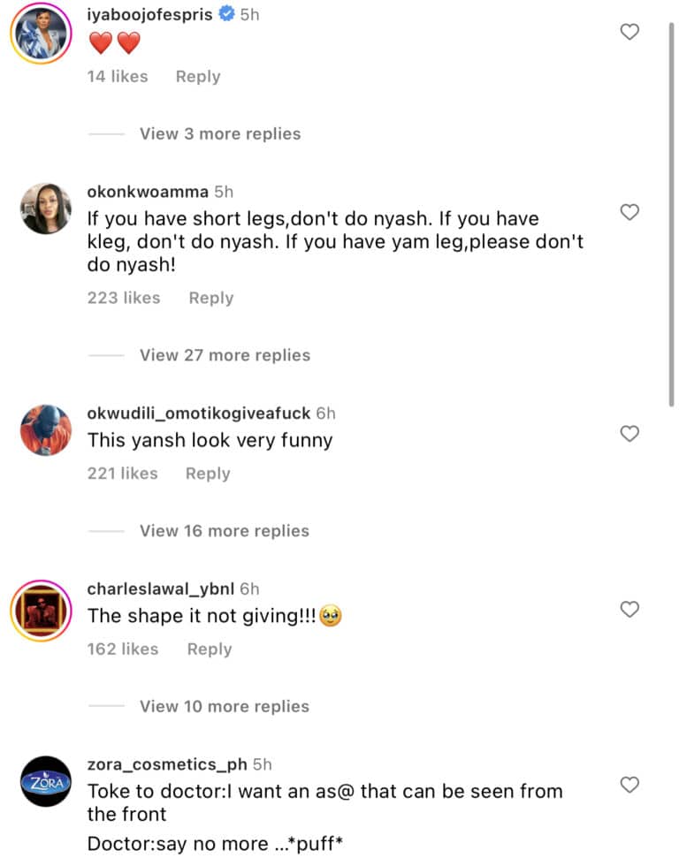Viewport: 679px width, 858px height.
Task: Tap heart on charleslawal_ybnl's comment
Action: coord(629,609)
